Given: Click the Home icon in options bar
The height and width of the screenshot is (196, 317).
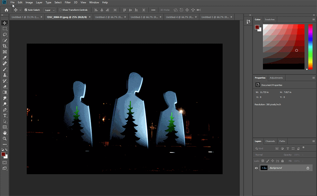Looking at the screenshot, I should click(6, 10).
